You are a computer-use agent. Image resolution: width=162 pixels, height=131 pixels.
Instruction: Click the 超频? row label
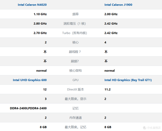(75, 61)
